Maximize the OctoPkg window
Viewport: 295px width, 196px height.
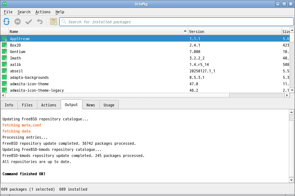[284, 4]
